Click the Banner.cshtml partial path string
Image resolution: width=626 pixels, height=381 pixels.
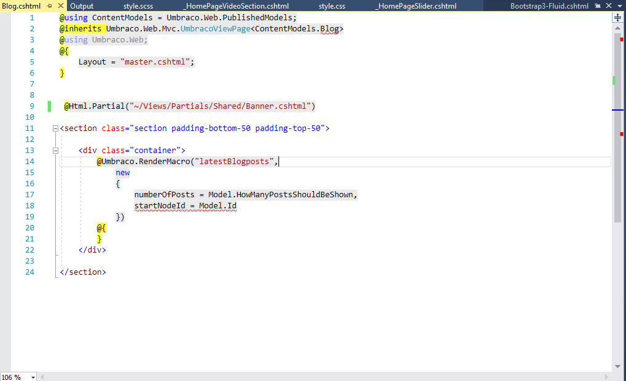(220, 106)
